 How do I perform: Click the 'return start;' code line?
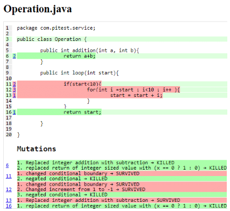(82, 112)
